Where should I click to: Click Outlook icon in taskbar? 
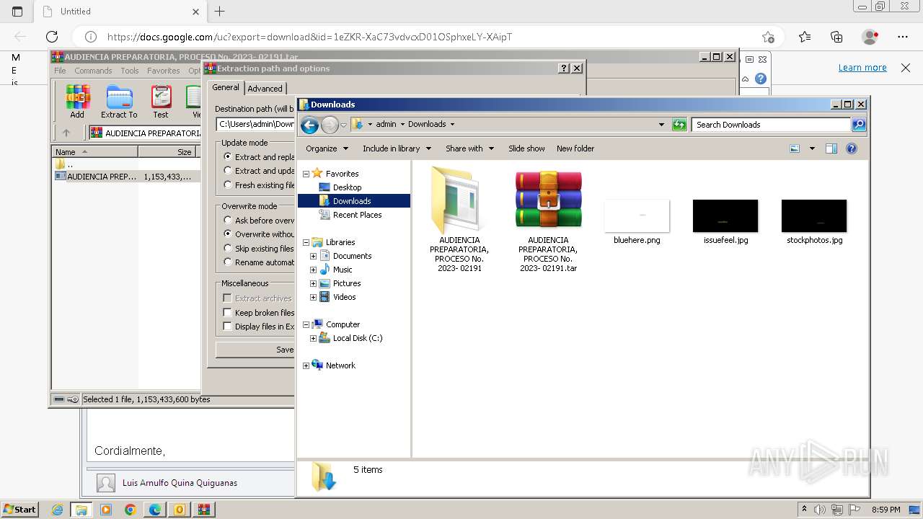pyautogui.click(x=179, y=510)
